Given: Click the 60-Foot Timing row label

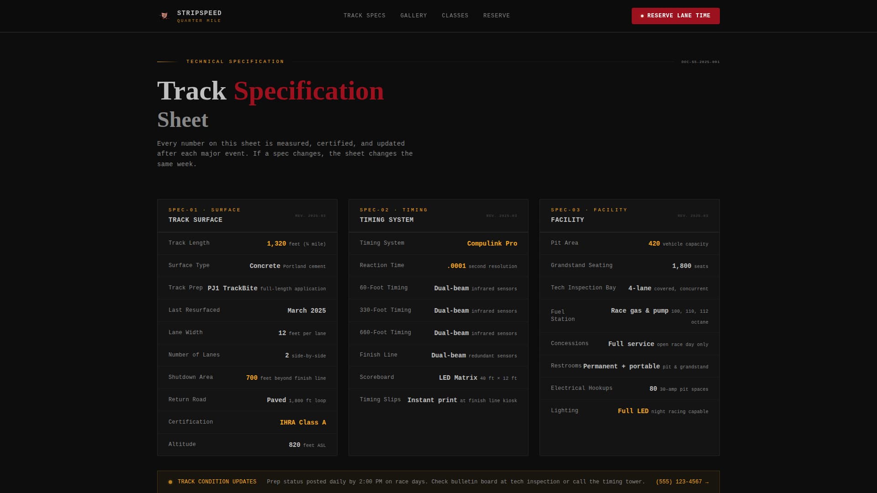Looking at the screenshot, I should point(384,288).
